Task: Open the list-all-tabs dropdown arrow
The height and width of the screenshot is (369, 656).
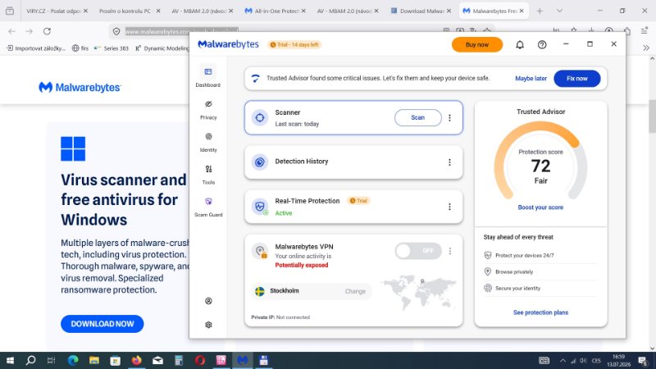Action: (559, 11)
